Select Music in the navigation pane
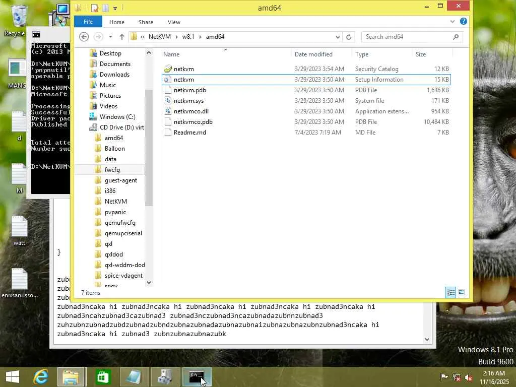Image resolution: width=516 pixels, height=387 pixels. [x=108, y=85]
